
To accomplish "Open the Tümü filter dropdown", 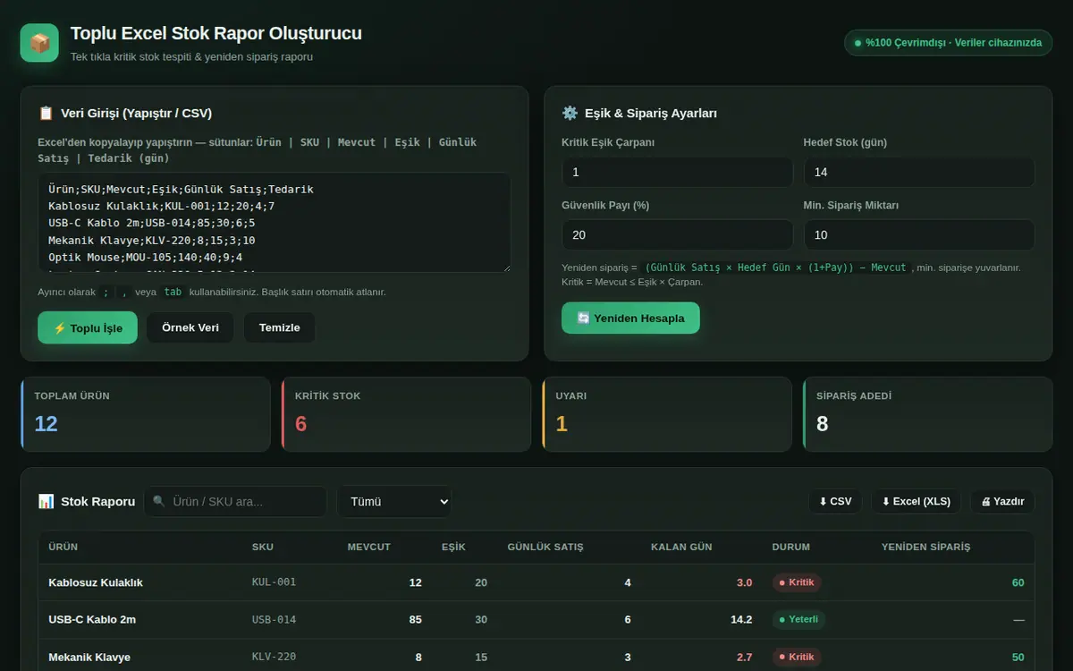I will pyautogui.click(x=394, y=501).
